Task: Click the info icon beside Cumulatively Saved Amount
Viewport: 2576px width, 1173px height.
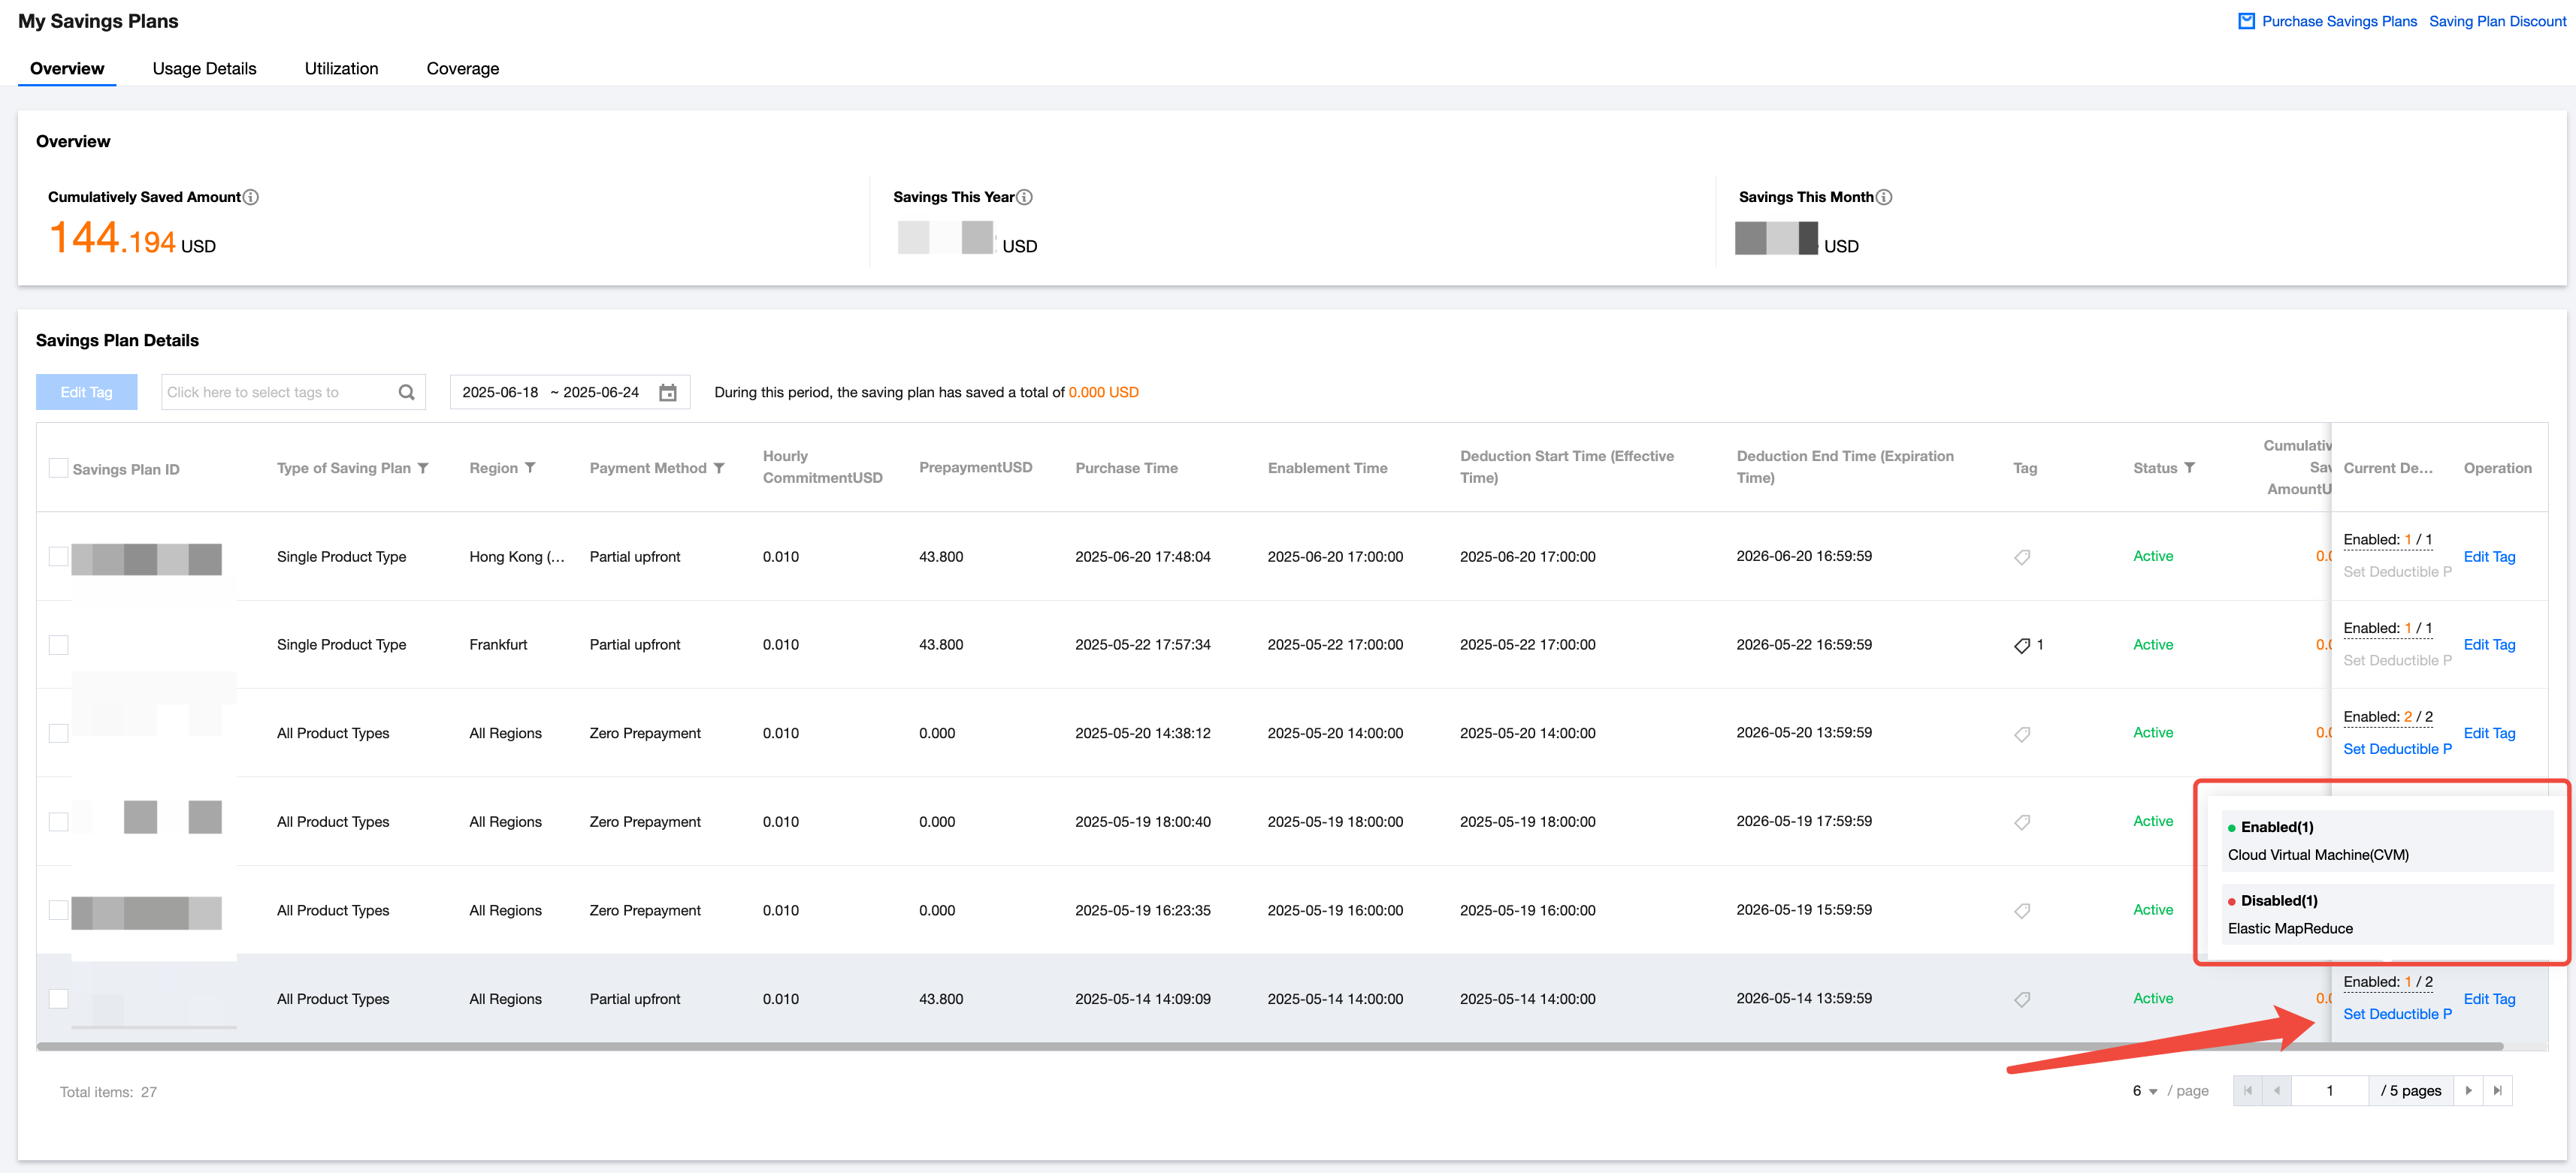Action: (251, 197)
